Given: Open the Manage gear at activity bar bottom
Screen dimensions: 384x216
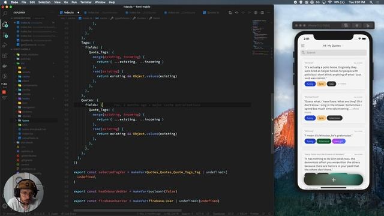Looking at the screenshot, I should (5, 206).
